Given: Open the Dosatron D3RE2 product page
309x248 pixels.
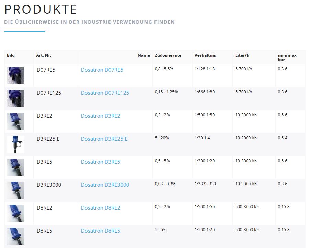Looking at the screenshot, I should (x=101, y=116).
